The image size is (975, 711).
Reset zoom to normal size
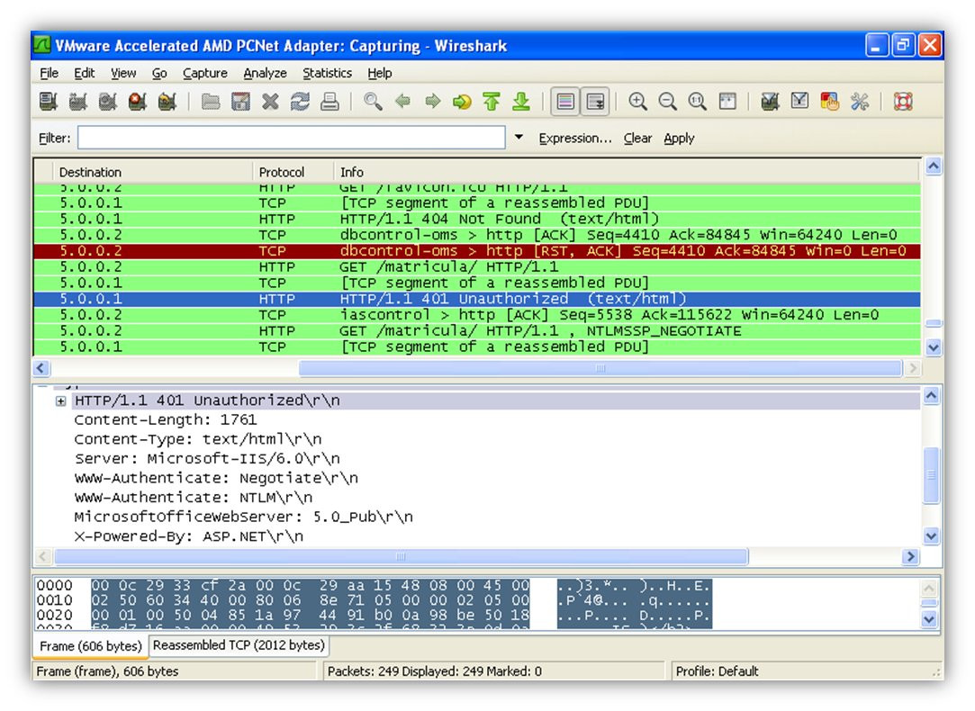[698, 102]
